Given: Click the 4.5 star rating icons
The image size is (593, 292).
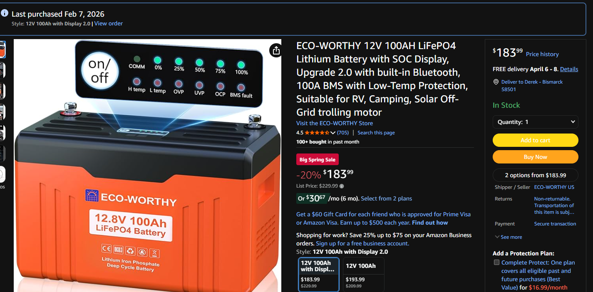Looking at the screenshot, I should (x=317, y=133).
